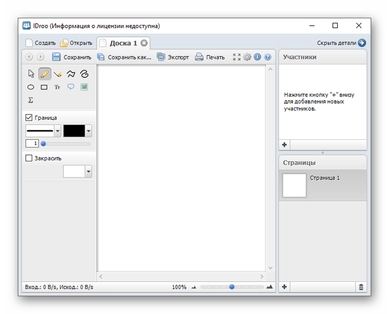Screen dimensions: 389x314
Task: Select the ellipse shape tool
Action: pos(31,87)
